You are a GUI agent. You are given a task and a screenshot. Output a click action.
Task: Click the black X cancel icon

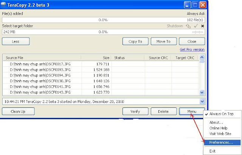point(203,26)
